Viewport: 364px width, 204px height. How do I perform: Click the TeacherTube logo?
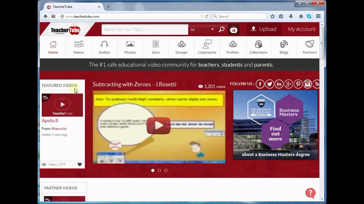(x=66, y=29)
